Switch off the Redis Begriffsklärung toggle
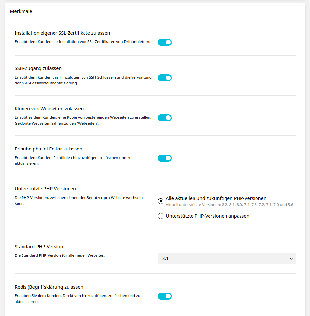The height and width of the screenshot is (316, 310). 164,296
